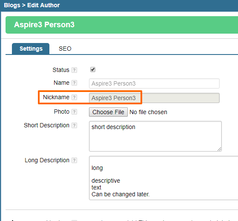The height and width of the screenshot is (221, 238).
Task: Uncheck the Status checkbox
Action: coord(93,69)
